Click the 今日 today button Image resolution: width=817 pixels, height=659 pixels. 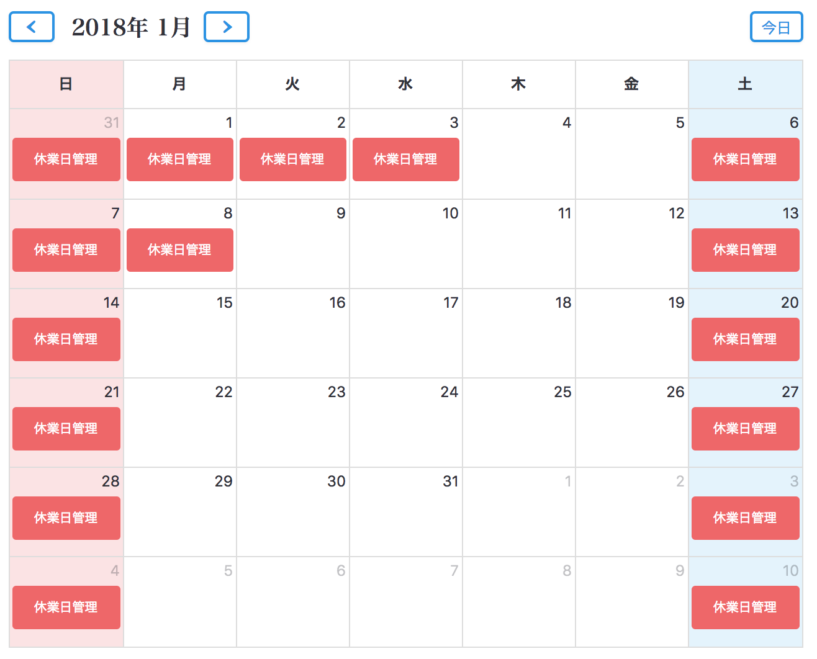(776, 27)
